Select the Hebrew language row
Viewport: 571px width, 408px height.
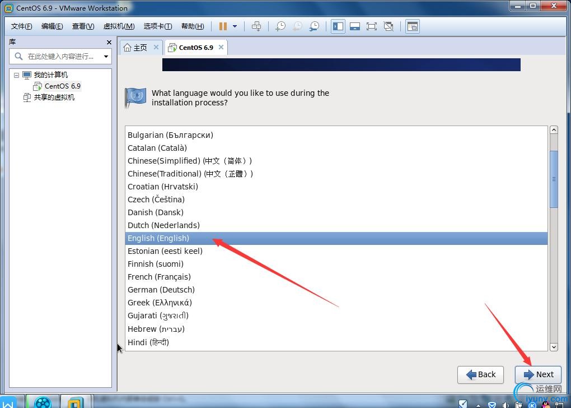pyautogui.click(x=336, y=329)
